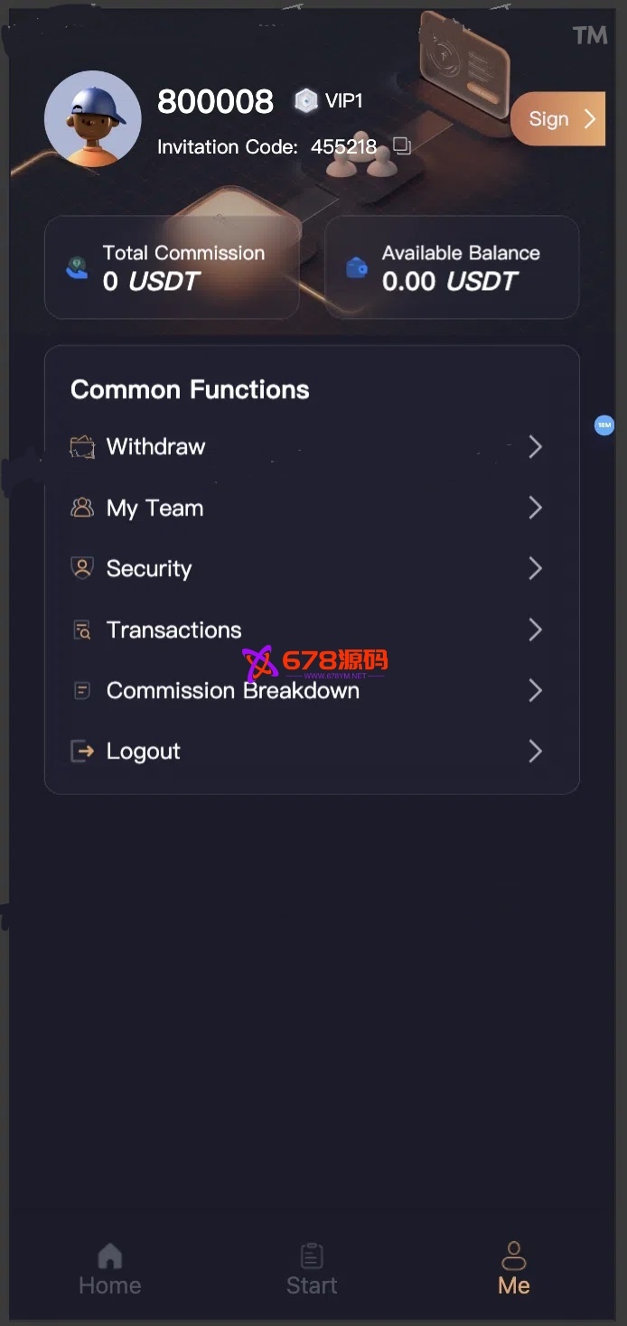Click the Commission Breakdown document icon

coord(82,691)
